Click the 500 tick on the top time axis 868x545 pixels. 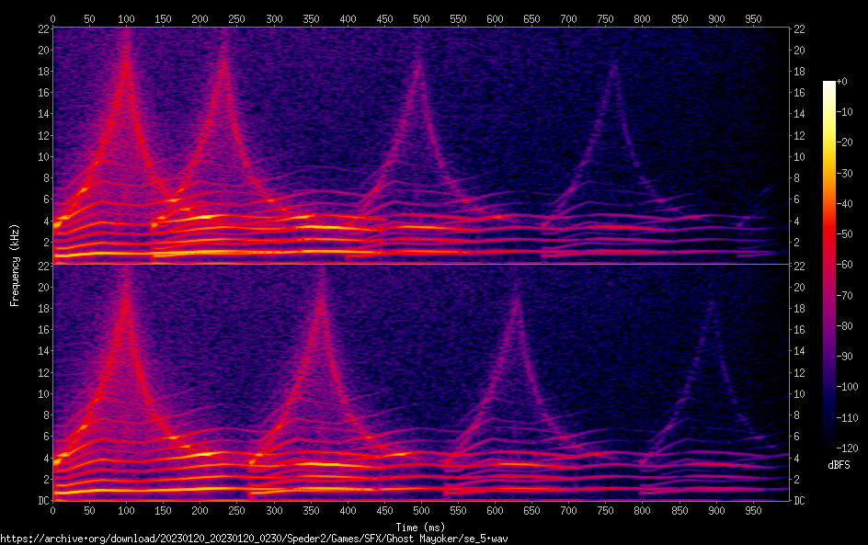[x=421, y=18]
